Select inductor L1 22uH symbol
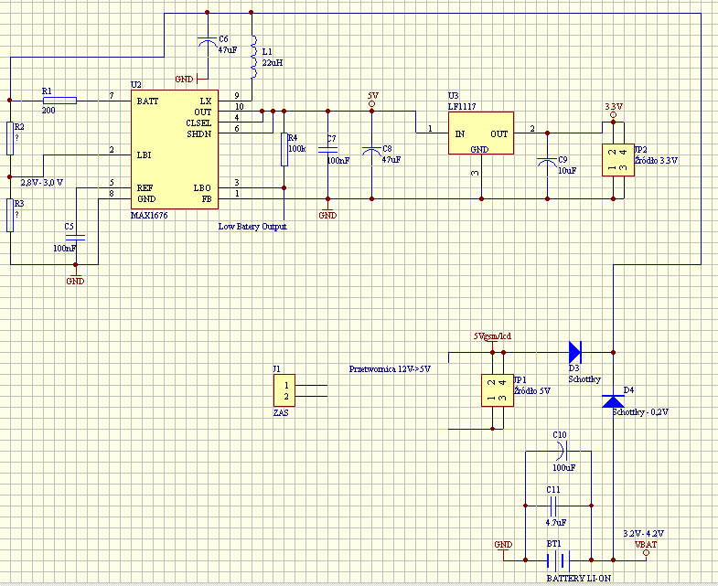Screen dimensions: 718x586 [x=253, y=57]
